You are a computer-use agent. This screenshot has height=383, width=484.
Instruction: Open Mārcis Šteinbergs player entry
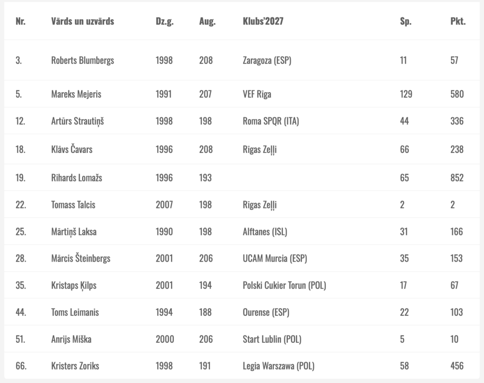(x=80, y=258)
